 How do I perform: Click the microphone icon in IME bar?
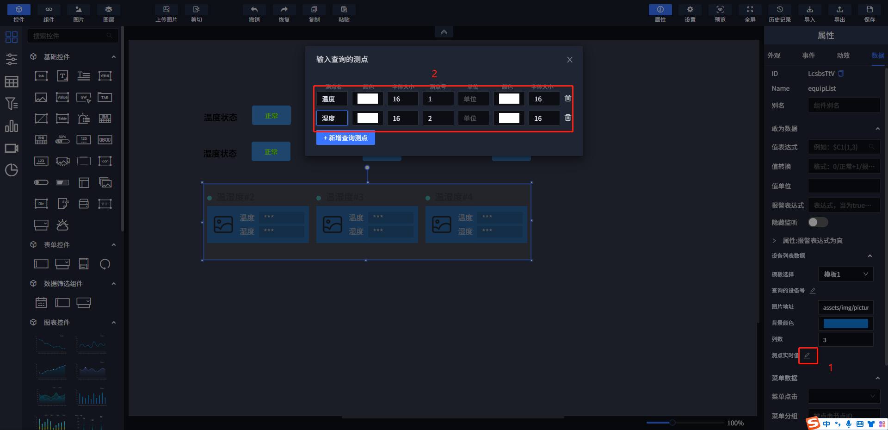coord(849,424)
